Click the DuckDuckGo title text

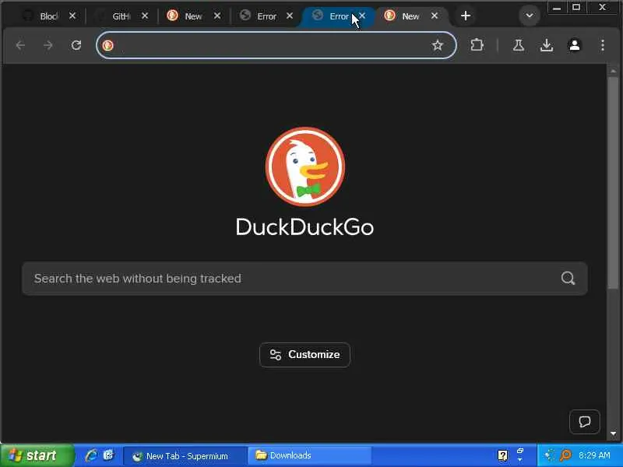click(304, 227)
